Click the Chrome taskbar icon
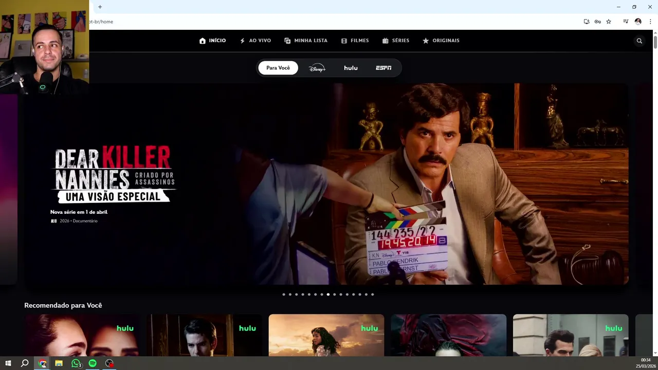Image resolution: width=658 pixels, height=370 pixels. coord(43,363)
